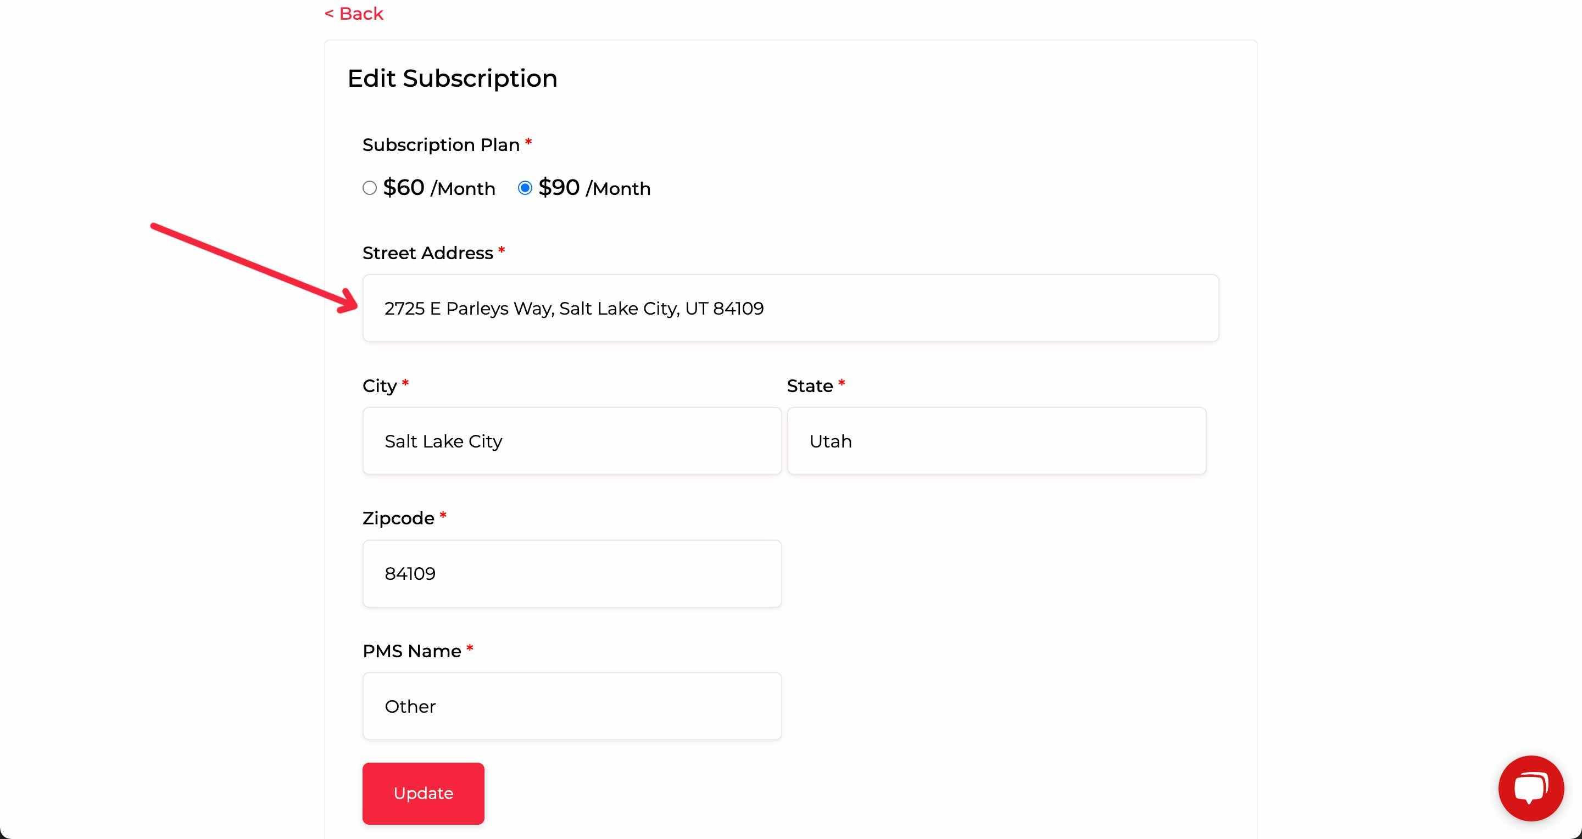Click the PMS Name field label
The image size is (1582, 839).
tap(411, 651)
